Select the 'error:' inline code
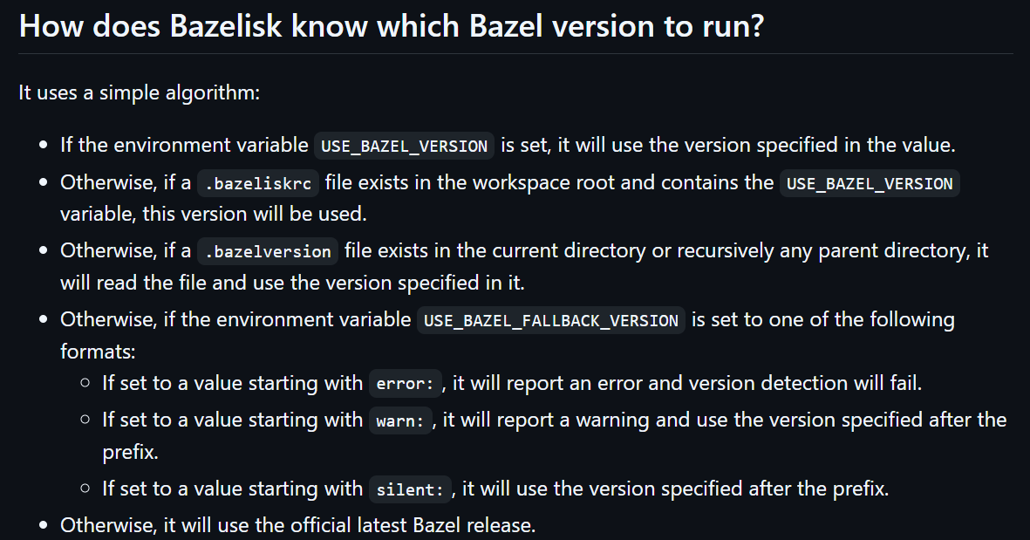Screen dimensions: 1030x540 pos(406,384)
